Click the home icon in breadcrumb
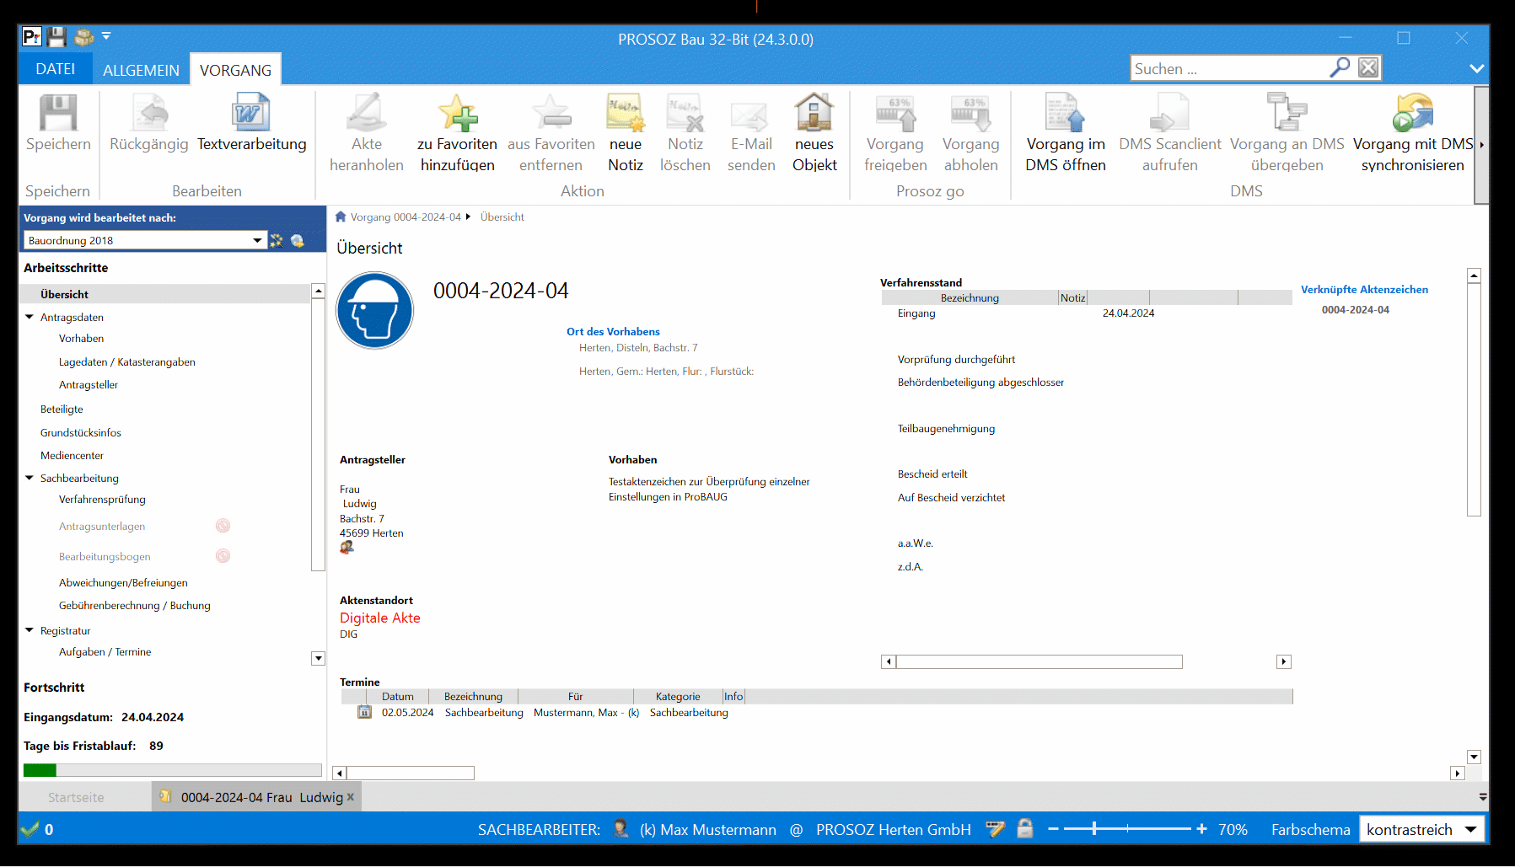Image resolution: width=1515 pixels, height=867 pixels. coord(341,217)
